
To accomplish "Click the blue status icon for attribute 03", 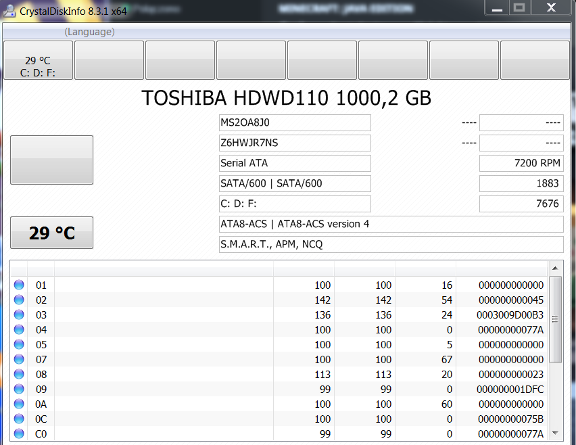I will tap(19, 314).
